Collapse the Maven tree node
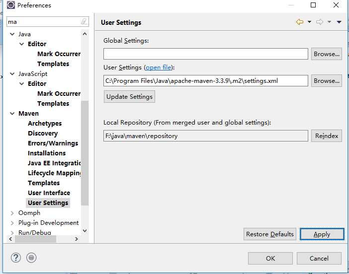349x274 pixels. pos(12,114)
